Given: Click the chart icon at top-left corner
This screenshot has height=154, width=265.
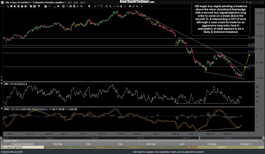Looking at the screenshot, I should (2, 2).
